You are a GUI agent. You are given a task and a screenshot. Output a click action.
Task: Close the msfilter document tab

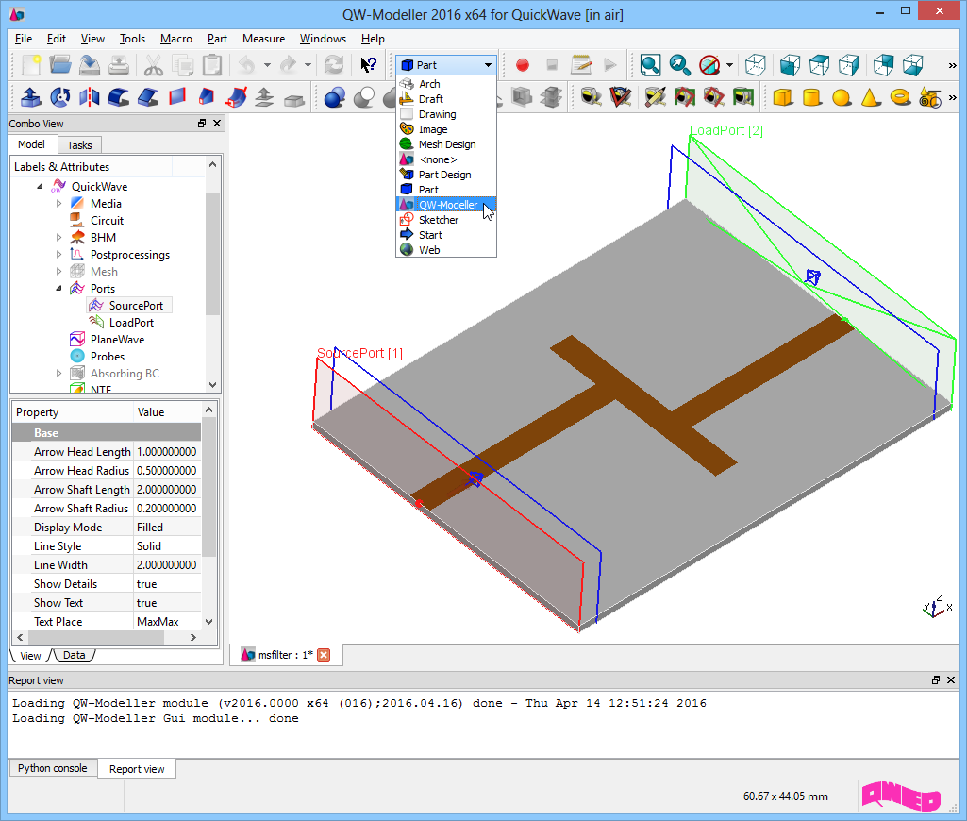[324, 655]
